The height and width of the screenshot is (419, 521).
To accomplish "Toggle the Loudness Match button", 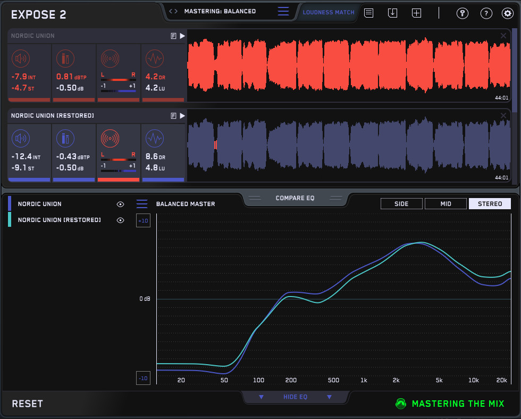I will click(x=328, y=12).
